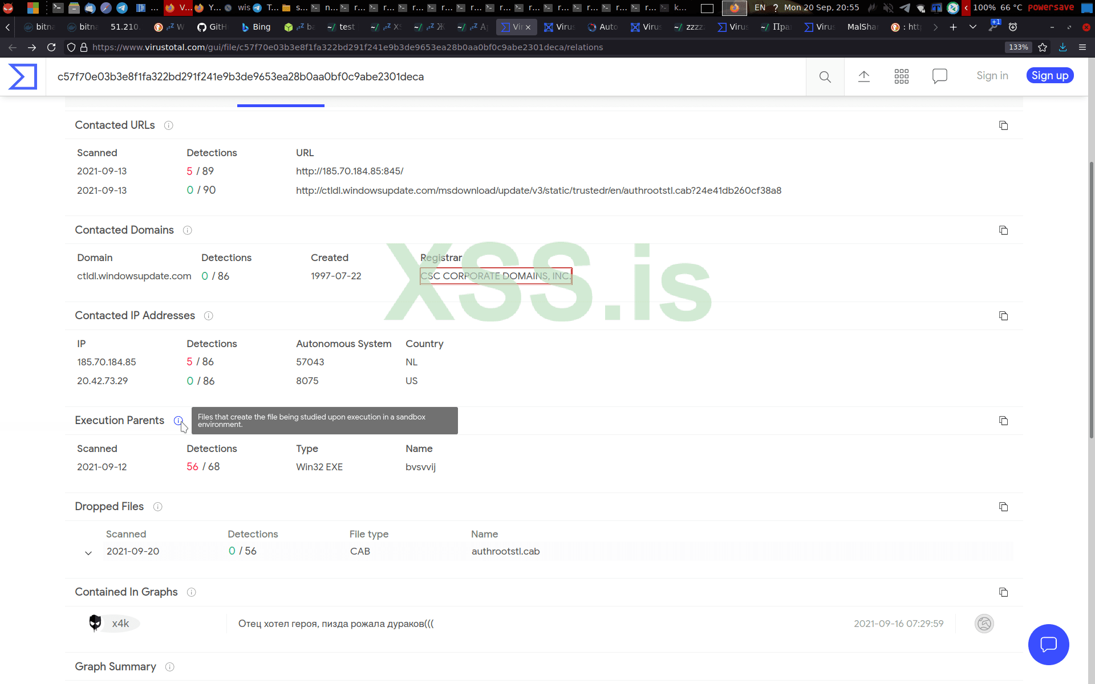Copy the Contacted URLs section
This screenshot has height=684, width=1095.
point(1003,125)
